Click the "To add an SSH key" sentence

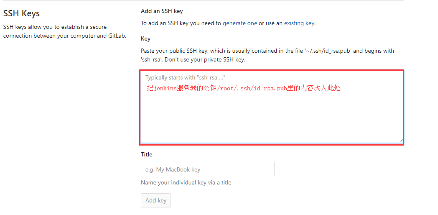click(181, 23)
